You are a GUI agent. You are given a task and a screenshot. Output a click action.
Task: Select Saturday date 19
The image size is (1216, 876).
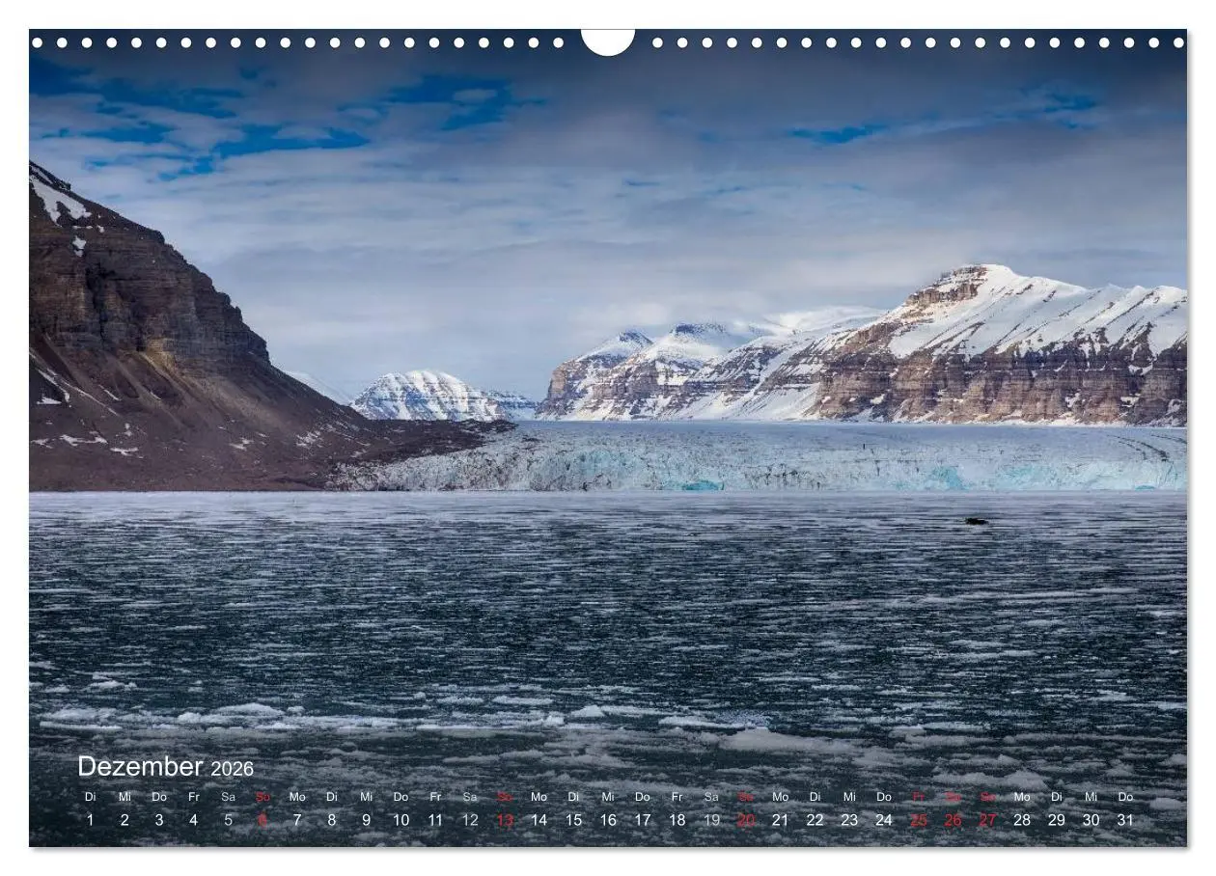click(x=711, y=820)
